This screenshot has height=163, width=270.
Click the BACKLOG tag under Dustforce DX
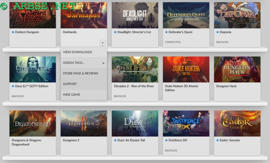(171, 151)
